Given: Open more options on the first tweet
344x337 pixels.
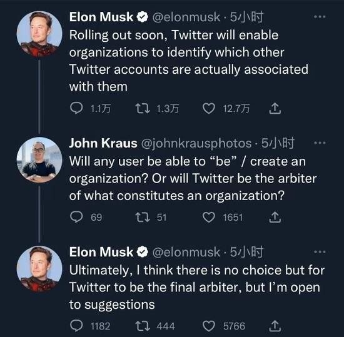Looking at the screenshot, I should pos(320,17).
